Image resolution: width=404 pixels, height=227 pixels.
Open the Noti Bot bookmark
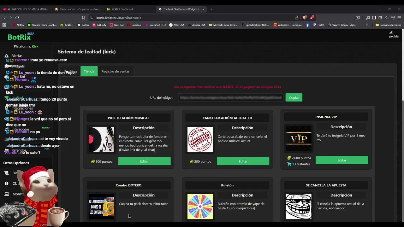pyautogui.click(x=117, y=25)
